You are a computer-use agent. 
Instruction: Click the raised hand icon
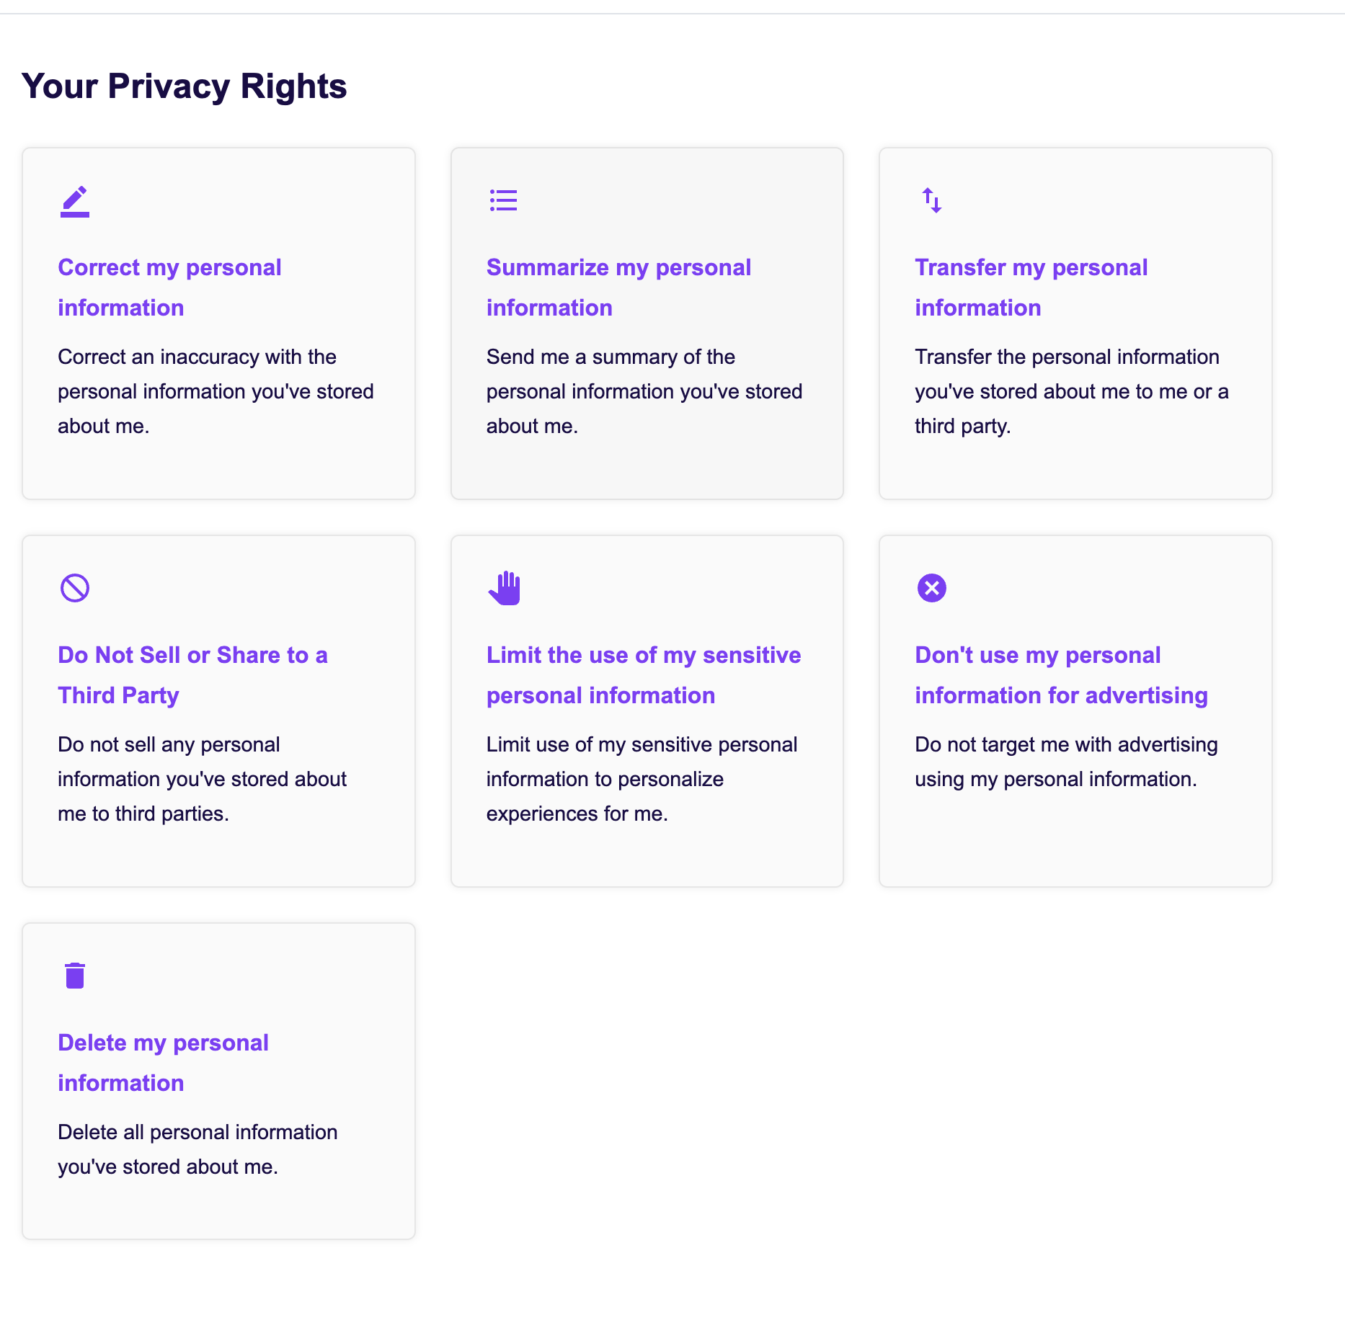504,588
